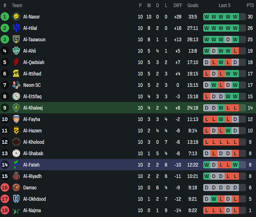
Task: Click the Neom SC club crest icon
Action: [16, 85]
